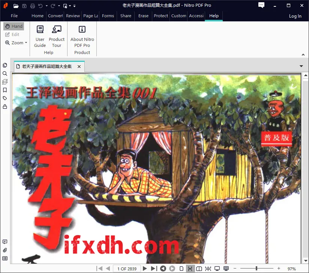Open the Search tool in the sidebar
Image resolution: width=309 pixels, height=273 pixels.
coord(5,73)
